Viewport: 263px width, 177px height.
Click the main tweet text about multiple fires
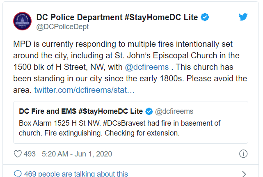coord(130,67)
